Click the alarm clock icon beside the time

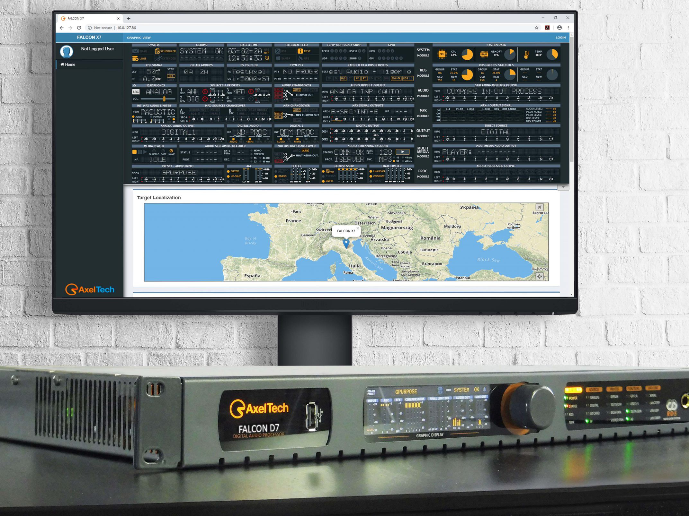click(267, 58)
